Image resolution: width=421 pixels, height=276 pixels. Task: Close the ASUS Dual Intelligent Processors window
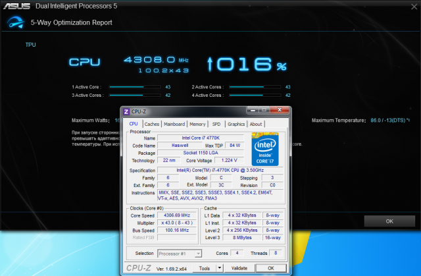coord(414,7)
